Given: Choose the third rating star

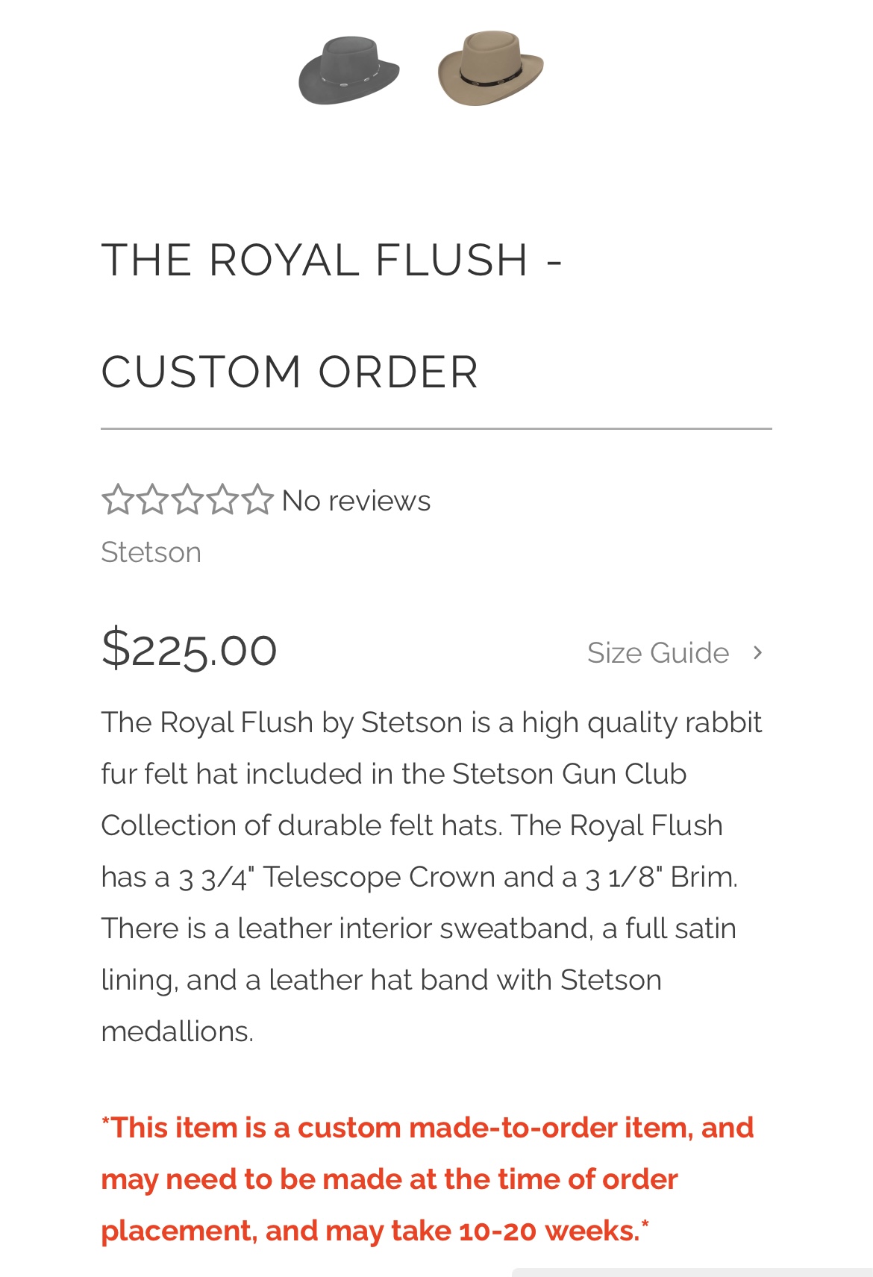Looking at the screenshot, I should [x=187, y=500].
